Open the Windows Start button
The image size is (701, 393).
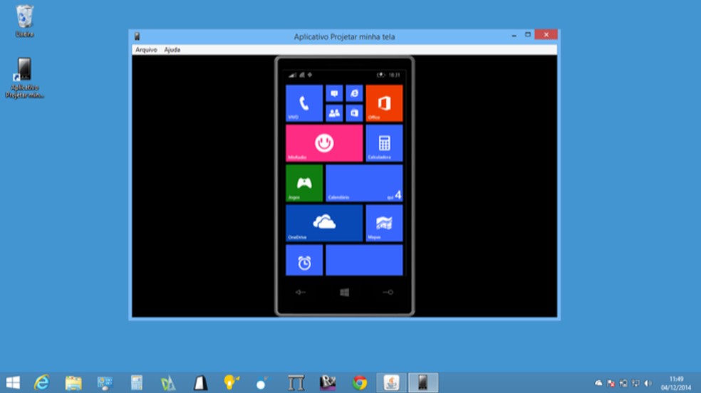click(x=13, y=383)
